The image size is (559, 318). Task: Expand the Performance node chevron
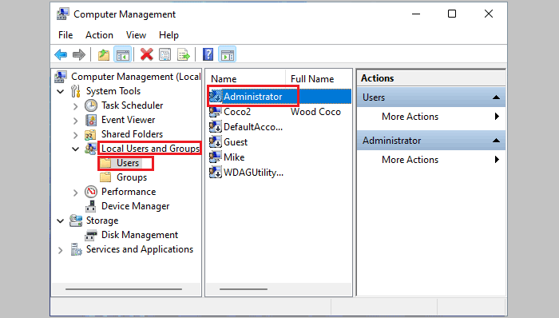[x=75, y=193]
